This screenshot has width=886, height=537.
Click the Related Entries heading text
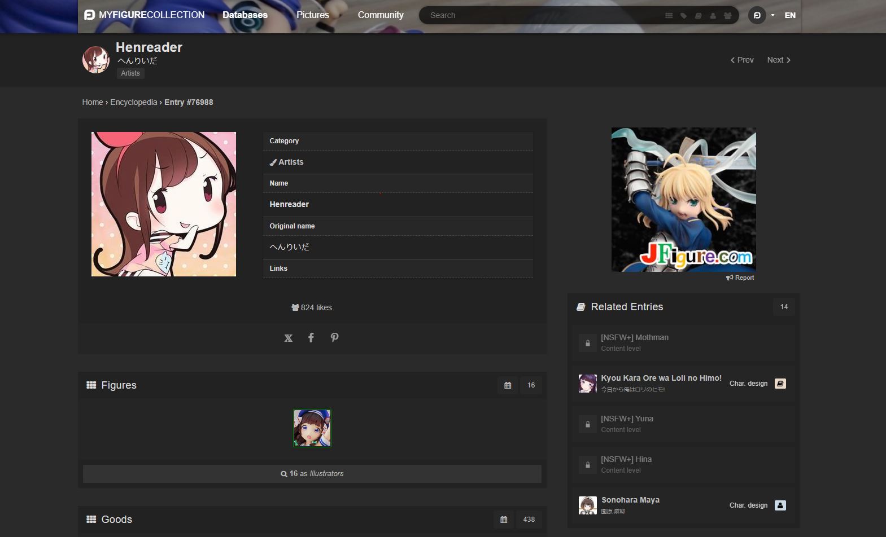[x=627, y=307]
